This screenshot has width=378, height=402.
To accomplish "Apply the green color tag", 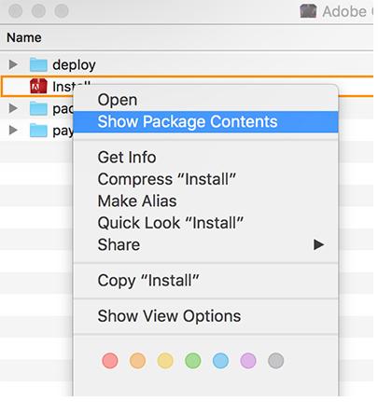I will tap(193, 361).
